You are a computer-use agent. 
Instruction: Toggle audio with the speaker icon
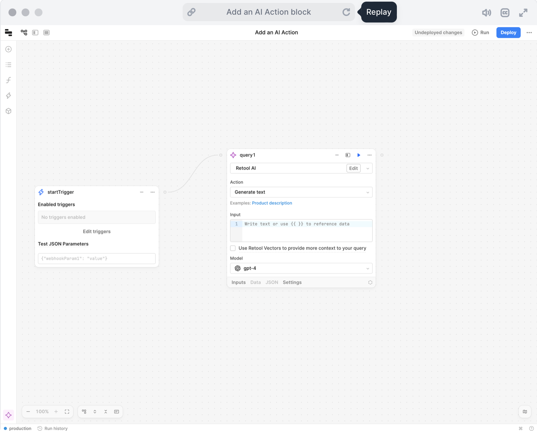pyautogui.click(x=486, y=13)
